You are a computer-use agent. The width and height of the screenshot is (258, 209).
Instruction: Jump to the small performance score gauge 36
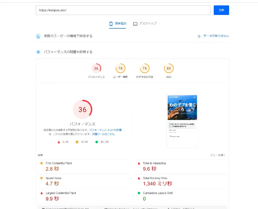(x=96, y=68)
